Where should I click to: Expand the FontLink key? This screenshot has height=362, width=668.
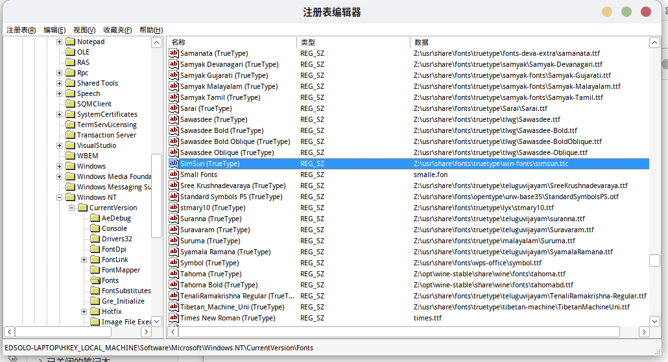[x=84, y=259]
